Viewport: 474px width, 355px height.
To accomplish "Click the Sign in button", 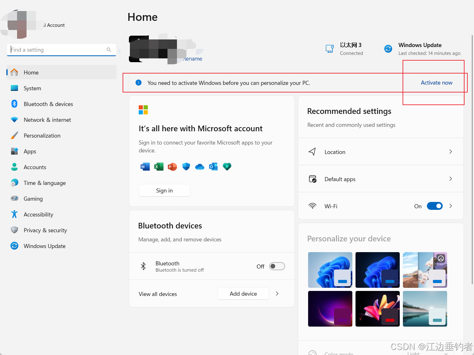I will tap(164, 190).
